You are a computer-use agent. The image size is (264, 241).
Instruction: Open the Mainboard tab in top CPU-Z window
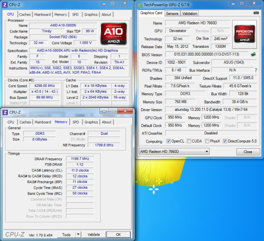pos(42,14)
